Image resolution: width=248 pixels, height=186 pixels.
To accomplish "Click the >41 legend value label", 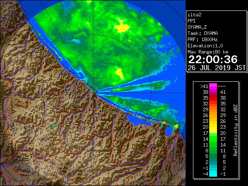I will [x=204, y=86].
